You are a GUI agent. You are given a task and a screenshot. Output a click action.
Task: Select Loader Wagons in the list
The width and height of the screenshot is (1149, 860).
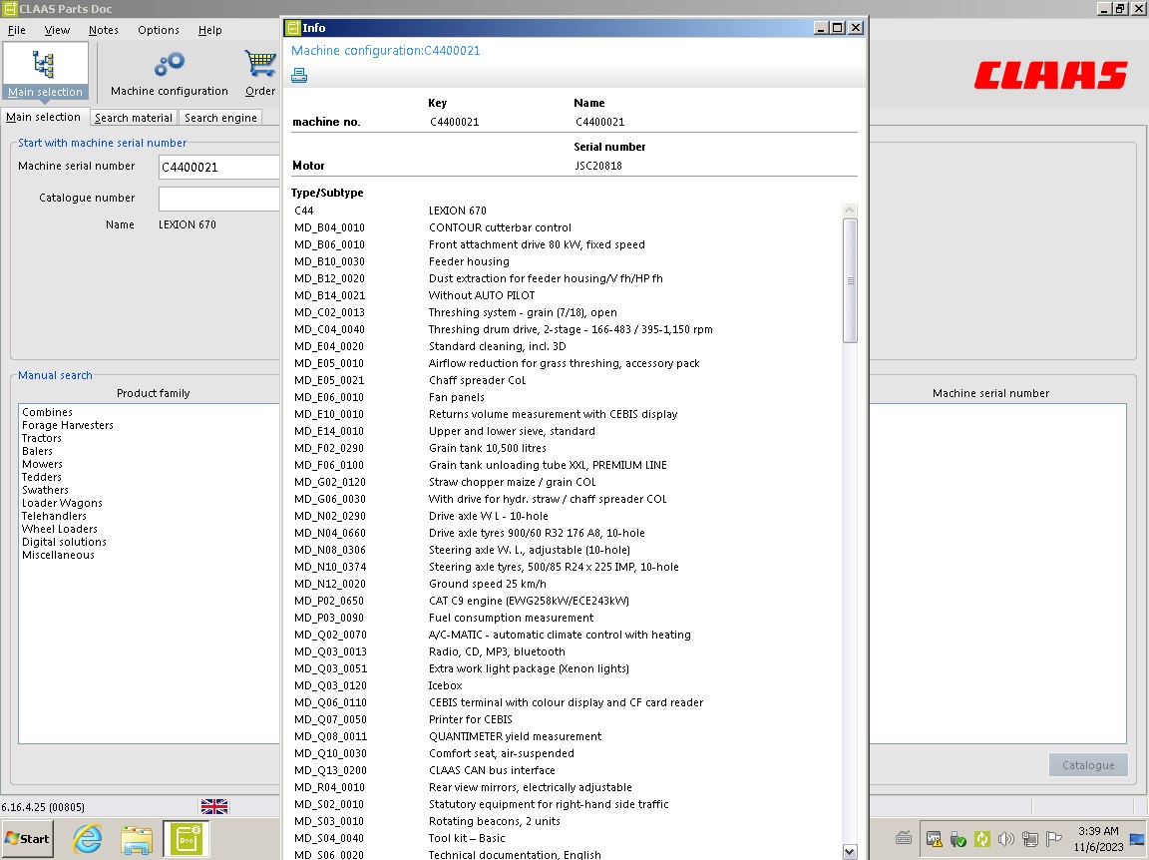tap(62, 503)
